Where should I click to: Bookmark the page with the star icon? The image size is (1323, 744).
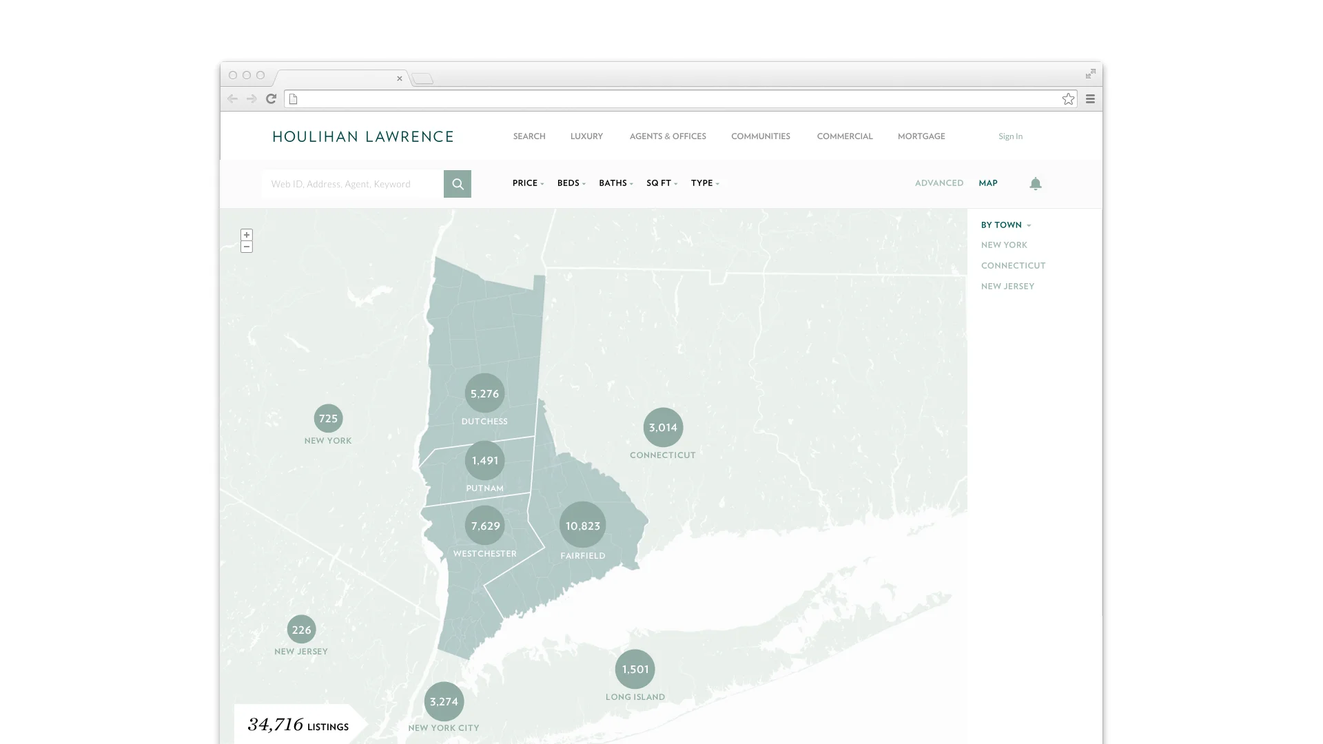click(x=1068, y=99)
